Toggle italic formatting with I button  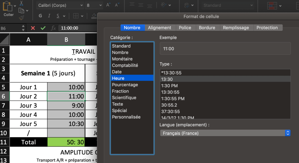coord(49,16)
